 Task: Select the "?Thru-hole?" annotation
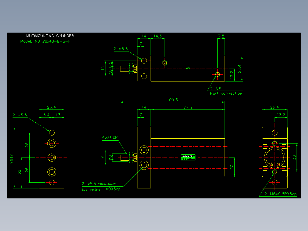107,184
